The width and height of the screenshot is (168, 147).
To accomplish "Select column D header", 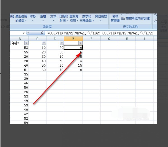I will [55, 39].
